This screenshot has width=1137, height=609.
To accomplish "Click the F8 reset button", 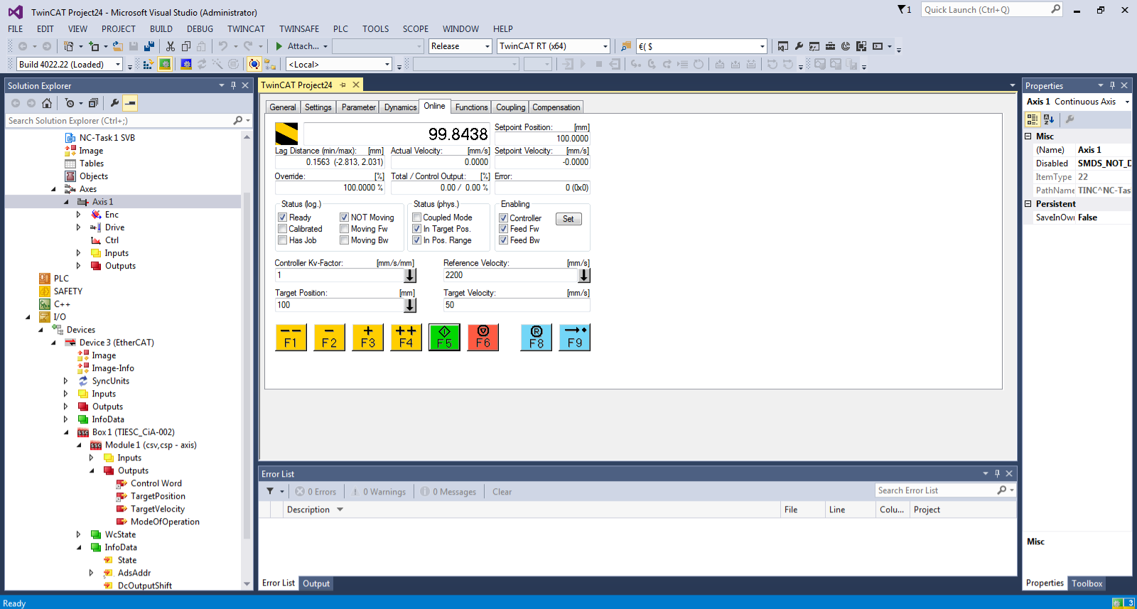I will pyautogui.click(x=537, y=338).
